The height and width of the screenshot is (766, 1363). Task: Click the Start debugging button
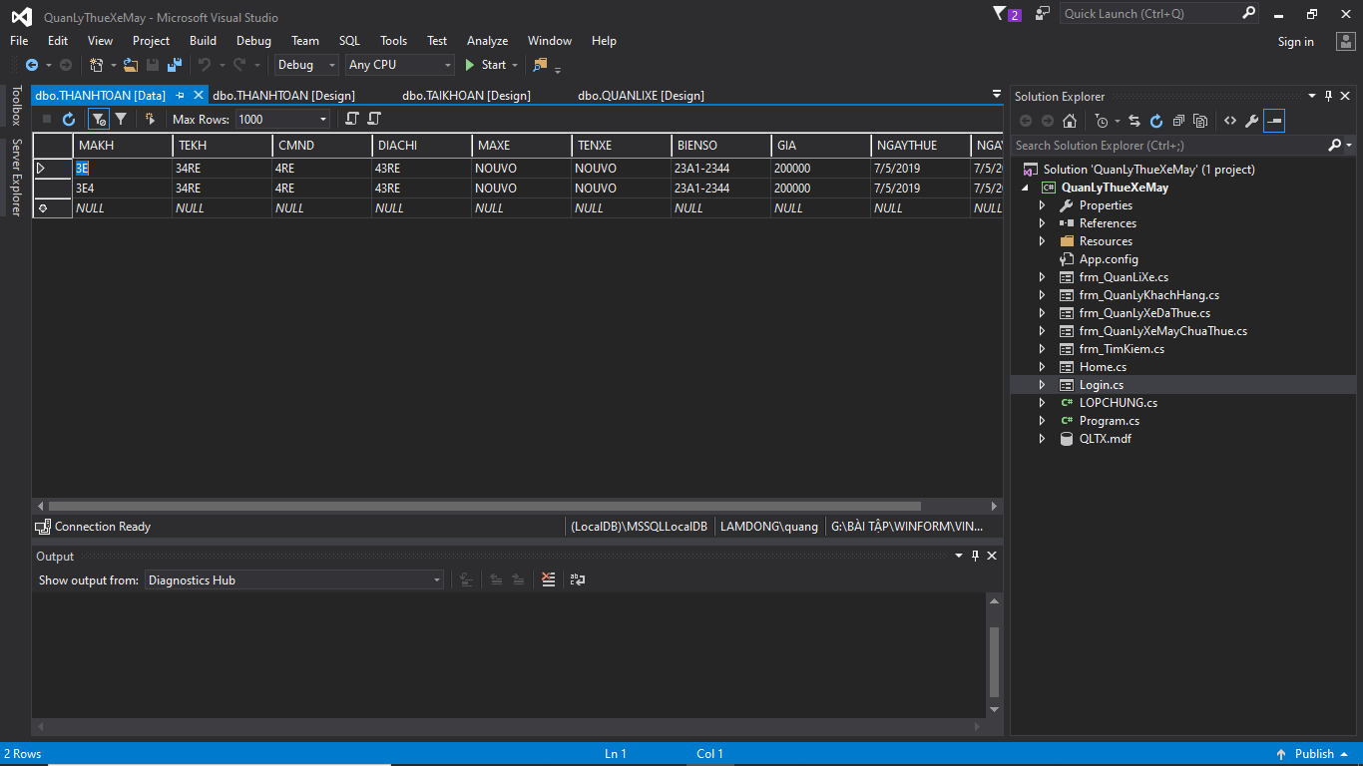coord(486,65)
